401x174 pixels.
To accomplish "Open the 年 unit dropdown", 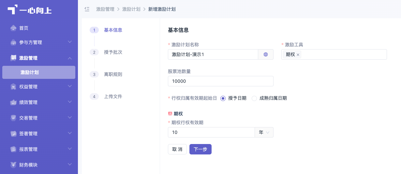I will click(264, 132).
